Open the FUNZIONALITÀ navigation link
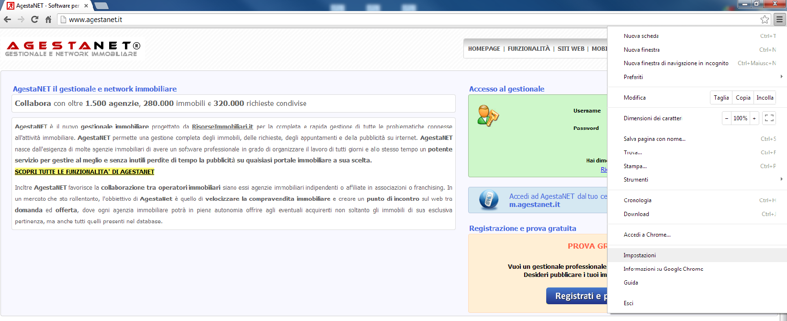Screen dimensions: 787x321 click(529, 49)
